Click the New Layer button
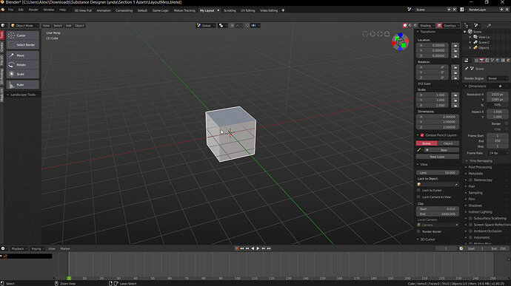The height and width of the screenshot is (286, 511). click(x=438, y=157)
